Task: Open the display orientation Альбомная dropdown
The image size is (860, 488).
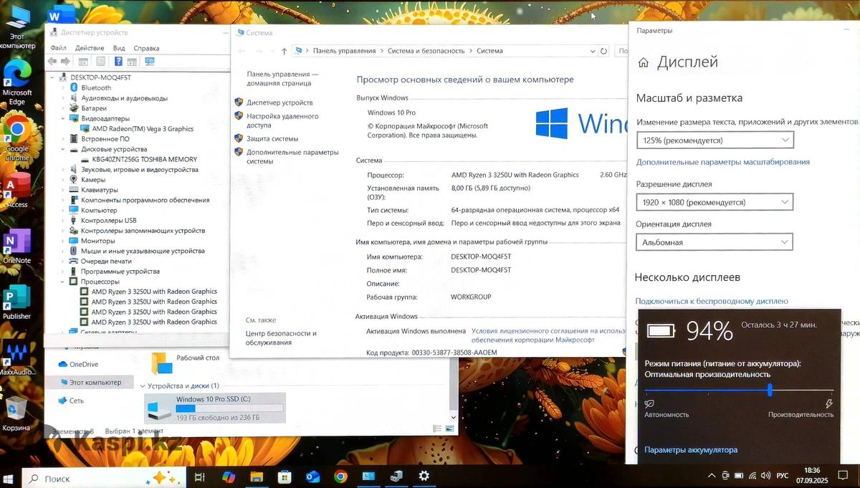Action: coord(715,242)
